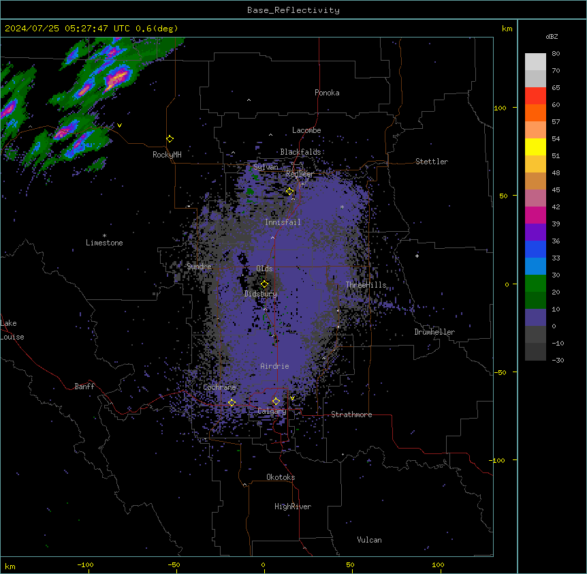The image size is (587, 574).
Task: Select the HighRiver label
Action: point(293,507)
